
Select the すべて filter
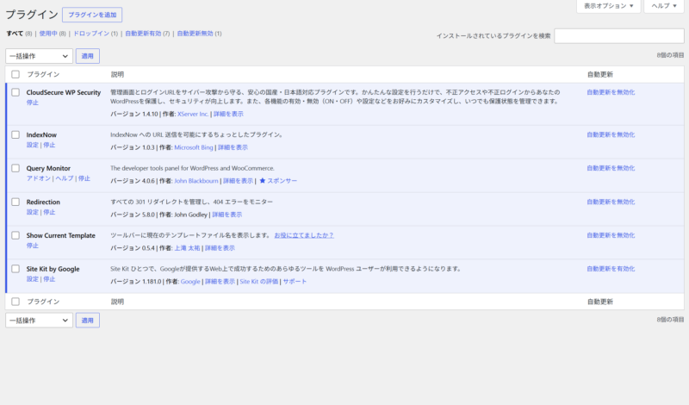(x=15, y=34)
